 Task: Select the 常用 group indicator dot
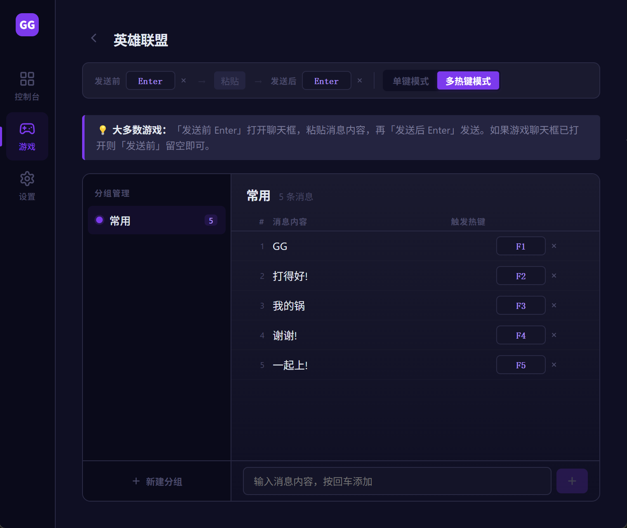[99, 220]
